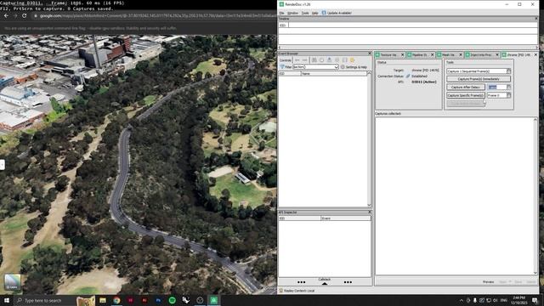The width and height of the screenshot is (544, 306).
Task: Open the Help menu in RenderDoc
Action: tap(314, 13)
